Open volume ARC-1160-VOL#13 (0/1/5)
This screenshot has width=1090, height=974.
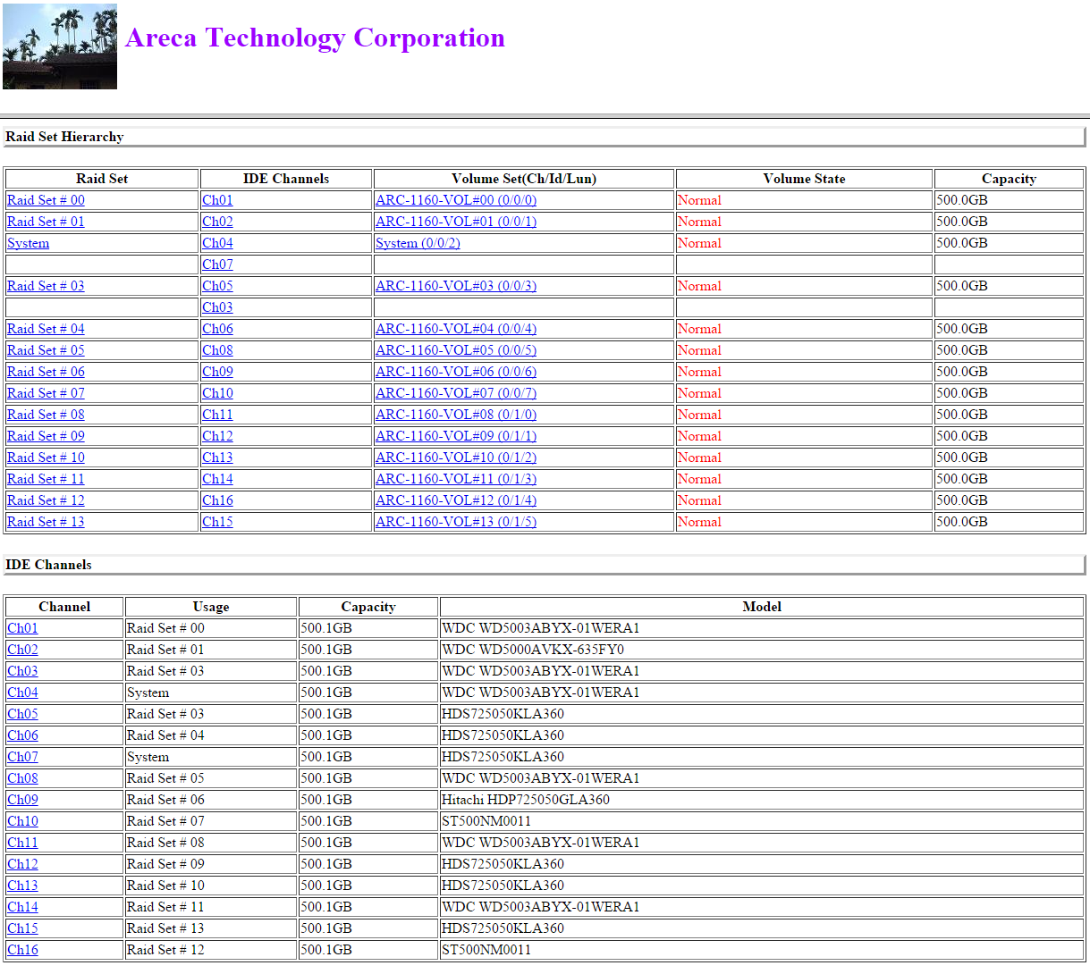pyautogui.click(x=456, y=522)
